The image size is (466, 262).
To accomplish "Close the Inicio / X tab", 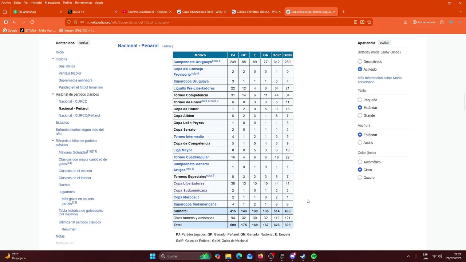I will tap(116, 12).
